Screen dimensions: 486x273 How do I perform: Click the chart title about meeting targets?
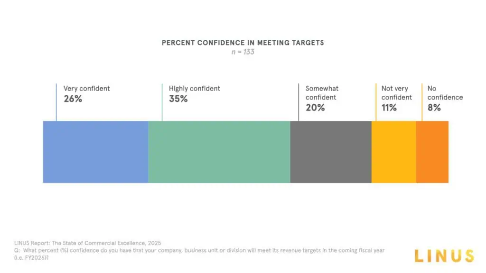coord(243,43)
